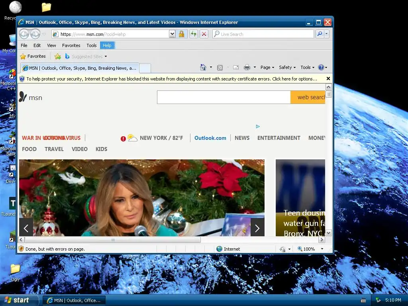This screenshot has height=306, width=408.
Task: Dismiss the security information bar
Action: click(x=328, y=78)
